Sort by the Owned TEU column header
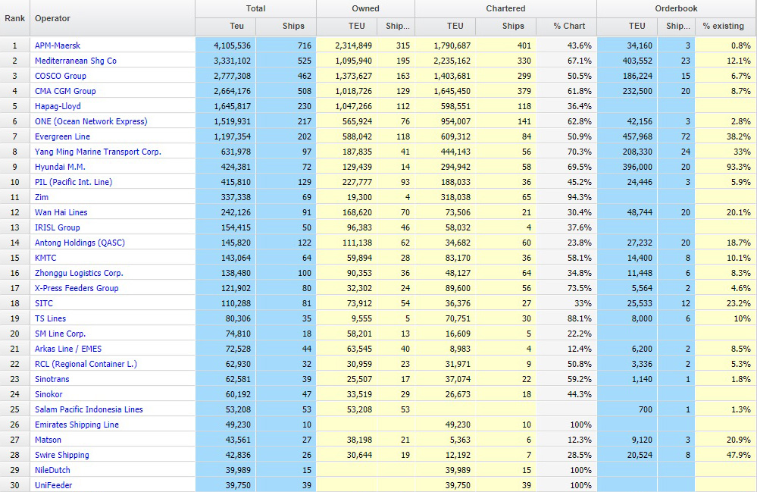Screen dimensions: 757x492 click(x=346, y=26)
